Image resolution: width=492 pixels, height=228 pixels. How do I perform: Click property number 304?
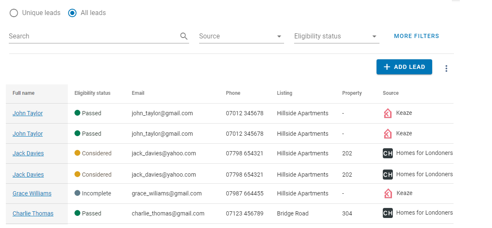pos(347,214)
